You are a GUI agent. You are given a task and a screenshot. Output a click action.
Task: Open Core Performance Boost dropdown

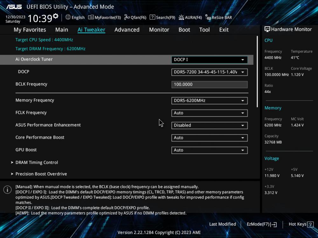coord(209,138)
